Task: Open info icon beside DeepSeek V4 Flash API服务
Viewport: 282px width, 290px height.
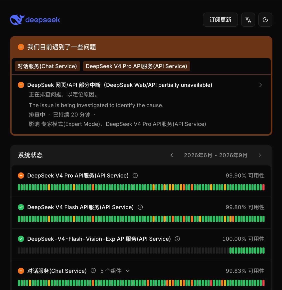Action: [140, 207]
